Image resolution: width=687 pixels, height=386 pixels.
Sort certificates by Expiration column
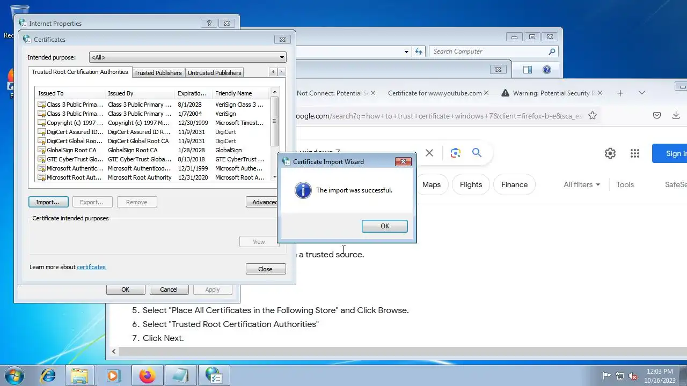(x=193, y=93)
